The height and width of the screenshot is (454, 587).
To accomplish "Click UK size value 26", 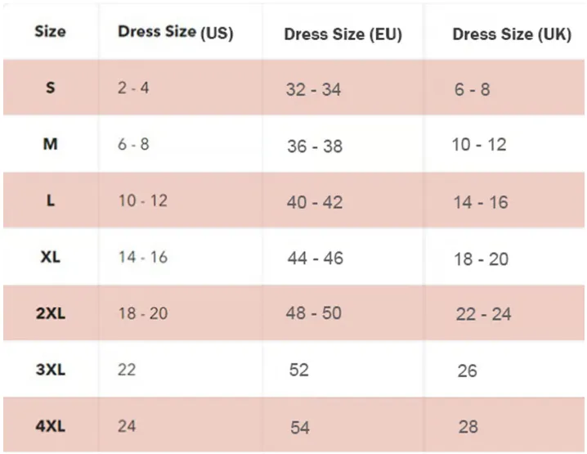I will [467, 371].
